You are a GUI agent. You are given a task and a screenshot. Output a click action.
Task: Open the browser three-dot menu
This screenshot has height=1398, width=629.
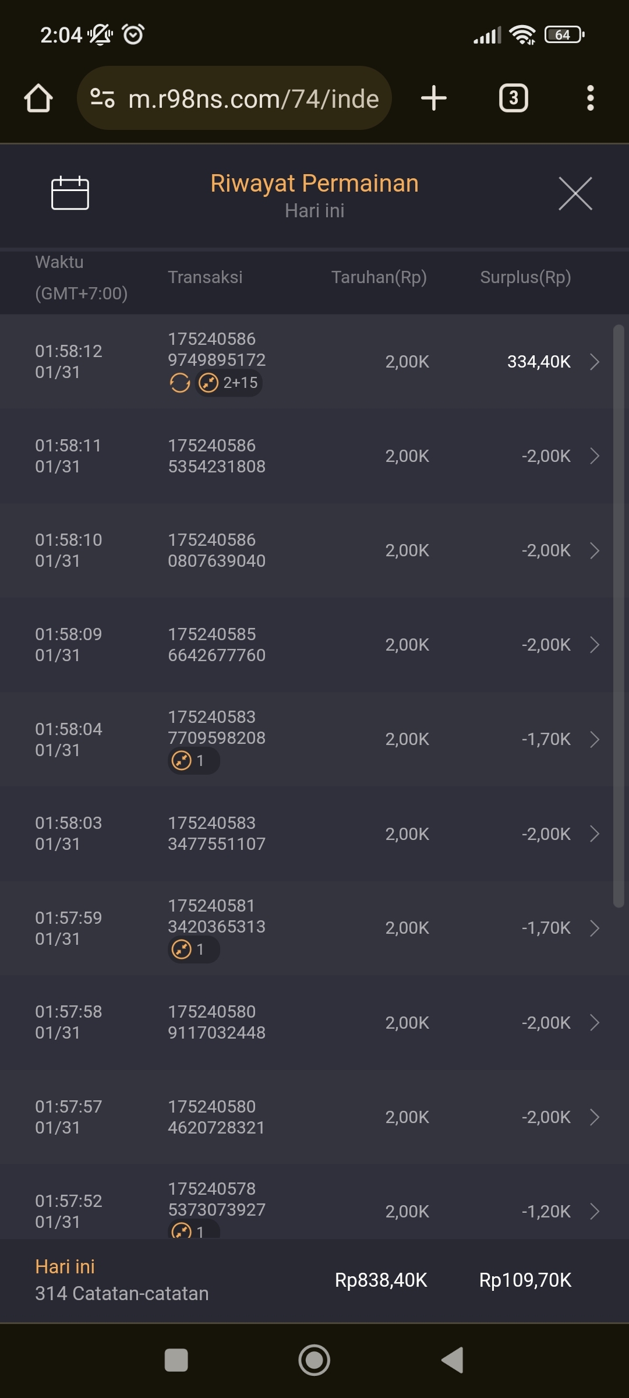tap(590, 98)
